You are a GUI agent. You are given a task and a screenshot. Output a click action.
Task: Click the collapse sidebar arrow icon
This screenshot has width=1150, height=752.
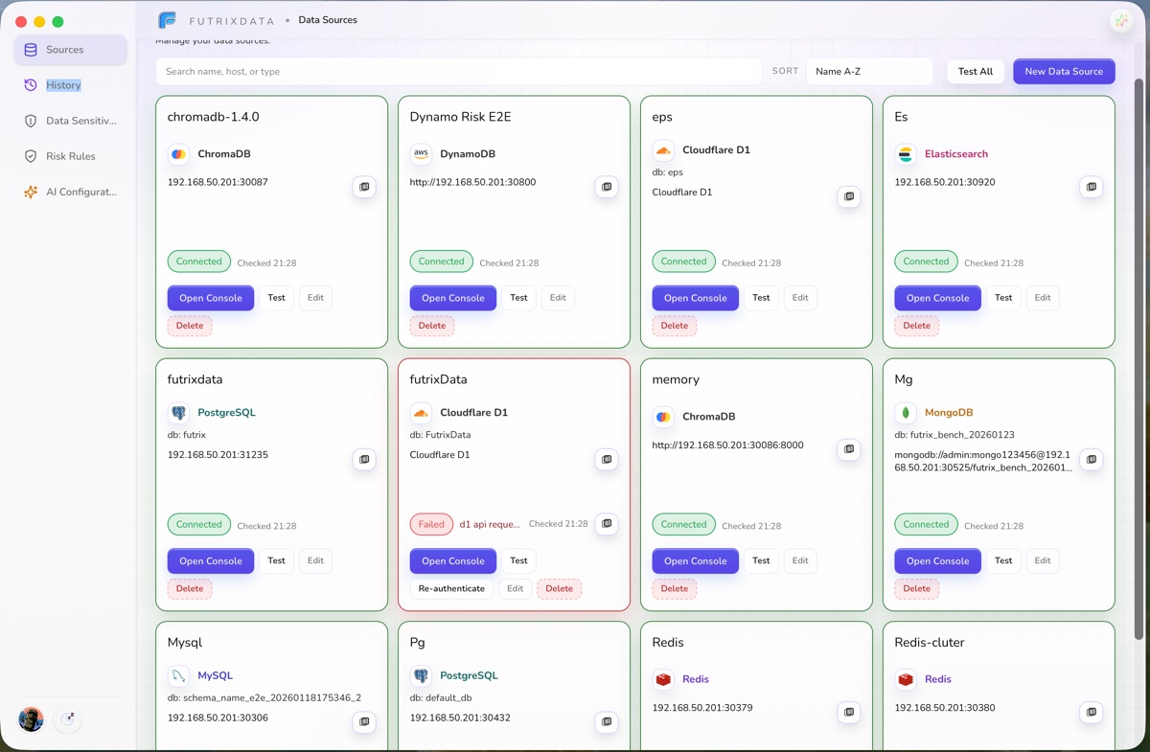click(x=69, y=718)
